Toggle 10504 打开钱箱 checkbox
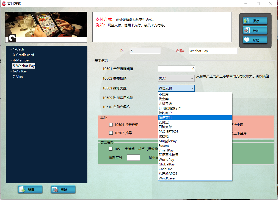 (x=111, y=125)
